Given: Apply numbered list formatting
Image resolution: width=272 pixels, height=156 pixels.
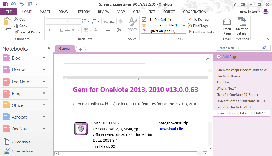Looking at the screenshot, I should [94, 21].
